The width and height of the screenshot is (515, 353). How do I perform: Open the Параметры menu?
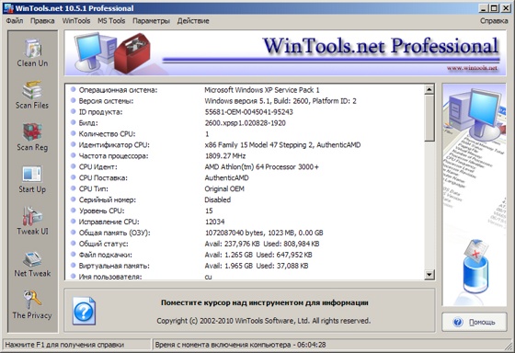point(151,21)
